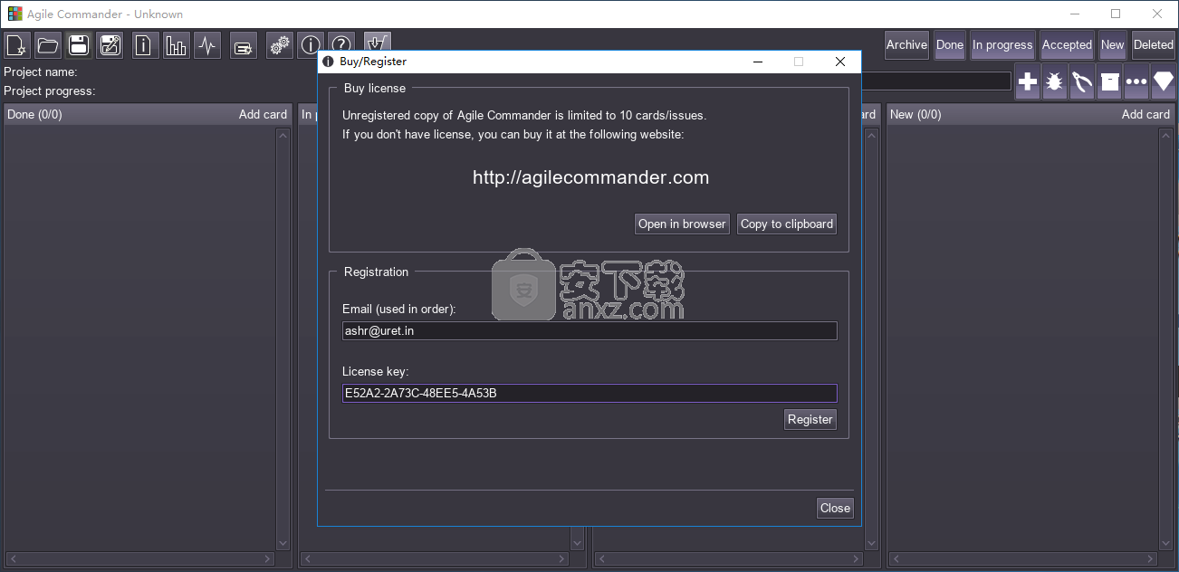Click Open in browser button
The height and width of the screenshot is (572, 1179).
(682, 224)
